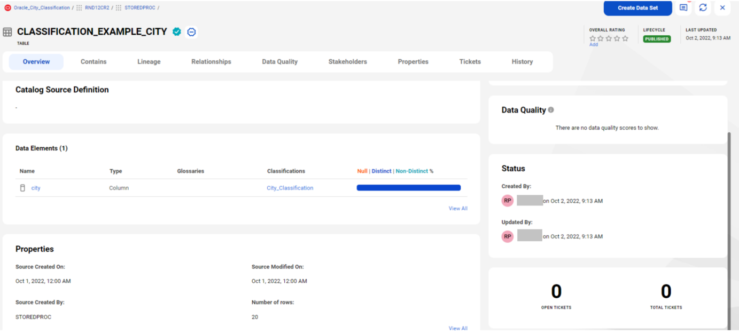The image size is (739, 334).
Task: Click the Non-Distinct legend label
Action: (x=412, y=171)
